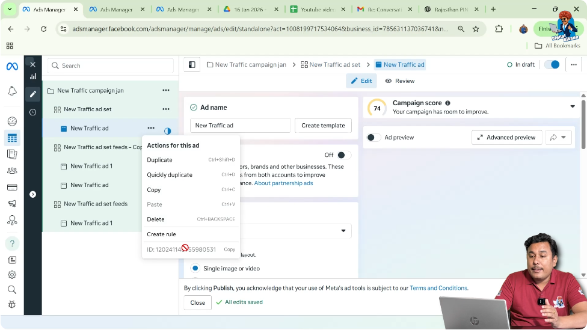Open Advanced preview
This screenshot has height=330, width=587.
tap(506, 138)
